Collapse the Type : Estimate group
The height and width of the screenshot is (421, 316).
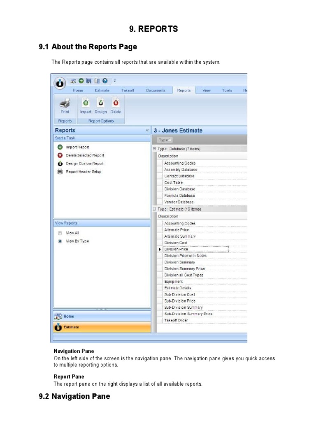(x=154, y=208)
